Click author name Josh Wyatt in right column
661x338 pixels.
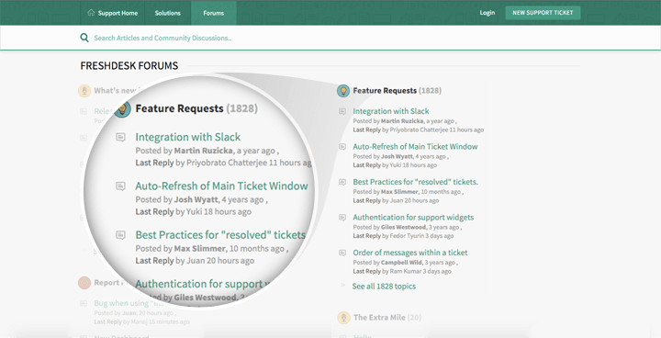(398, 156)
